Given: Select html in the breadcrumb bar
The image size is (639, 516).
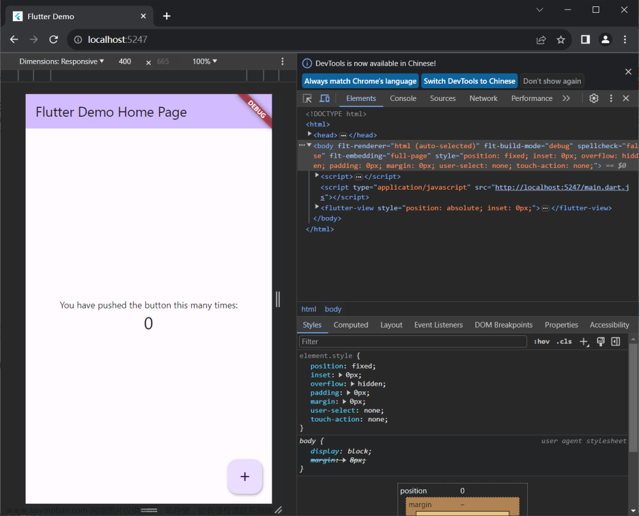Looking at the screenshot, I should (x=309, y=309).
